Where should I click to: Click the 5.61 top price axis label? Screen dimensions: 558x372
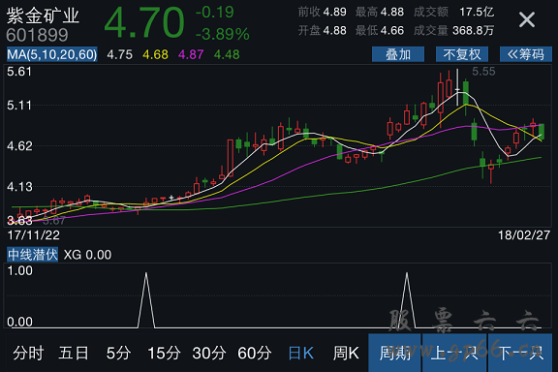coord(19,72)
